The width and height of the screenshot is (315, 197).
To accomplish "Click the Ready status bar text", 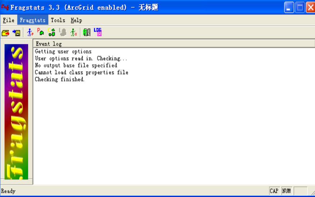I will (8, 191).
